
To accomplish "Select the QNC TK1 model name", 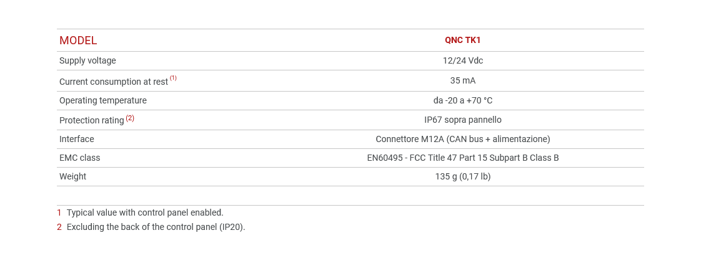I will (x=462, y=41).
